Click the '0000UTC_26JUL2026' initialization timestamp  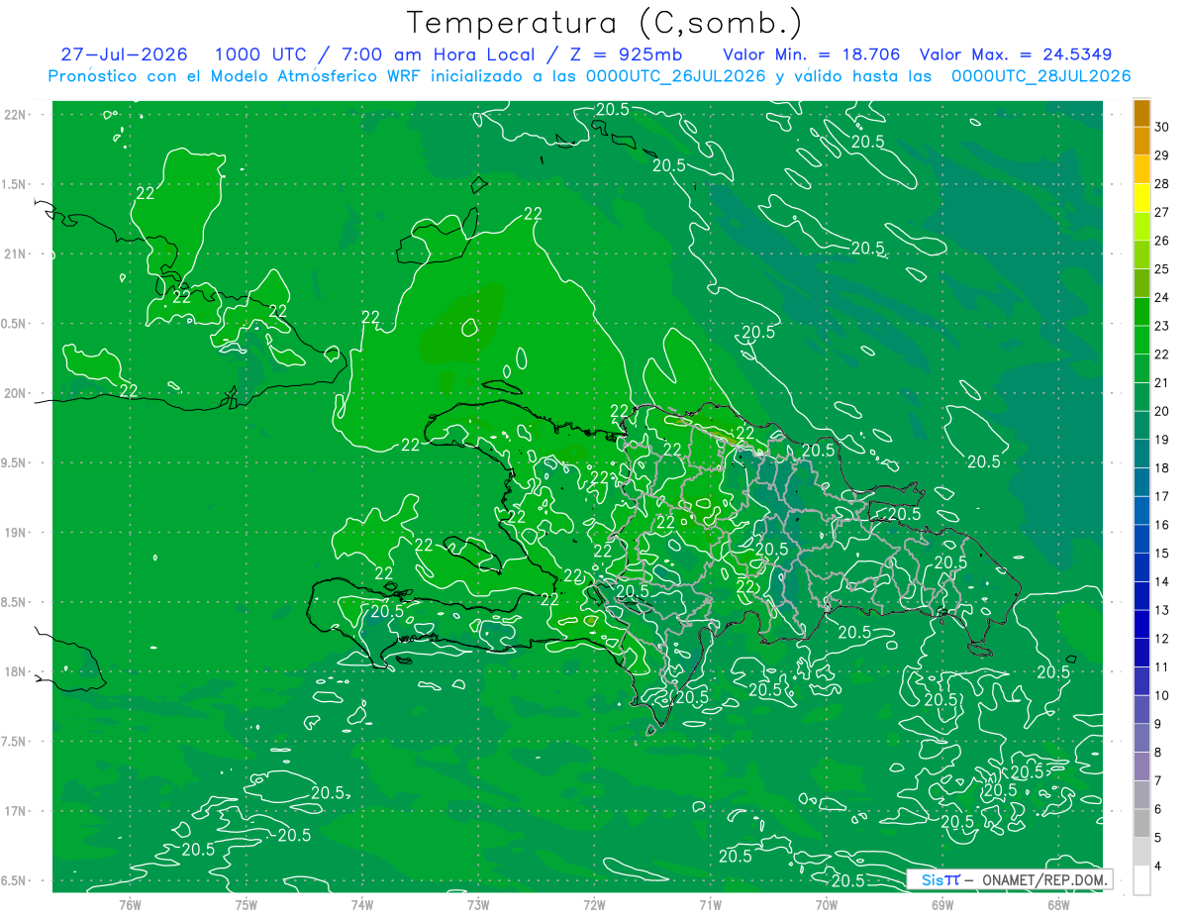tap(676, 76)
